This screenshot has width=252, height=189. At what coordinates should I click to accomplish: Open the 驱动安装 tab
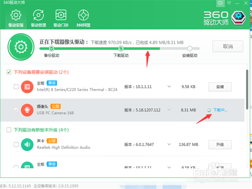16,19
